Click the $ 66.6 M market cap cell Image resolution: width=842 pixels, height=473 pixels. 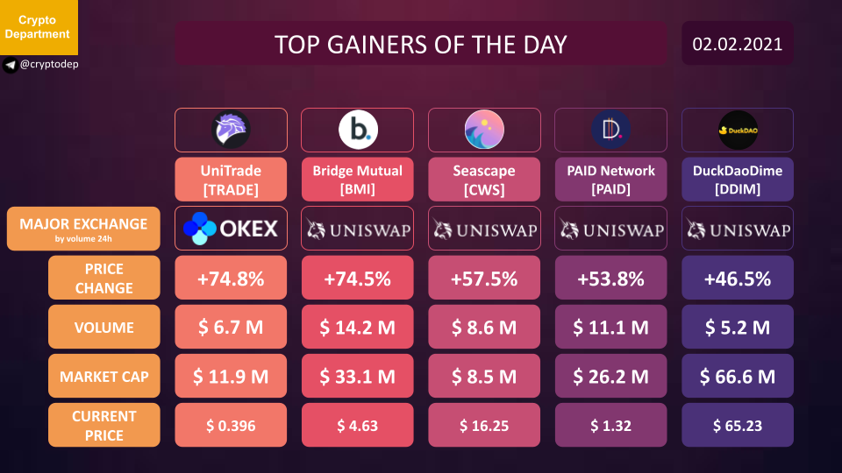[738, 376]
